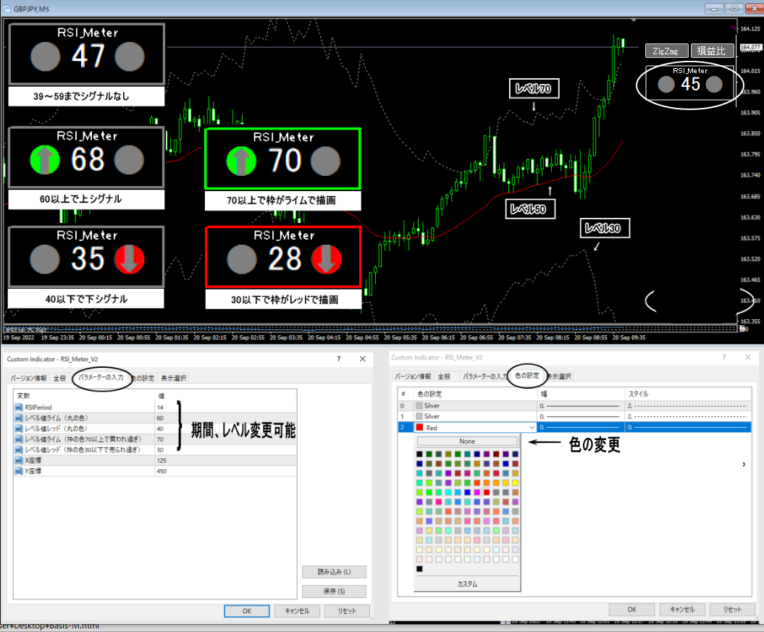Viewport: 764px width, 632px height.
Task: Click カスタム at the bottom of the color palette
Action: point(467,583)
